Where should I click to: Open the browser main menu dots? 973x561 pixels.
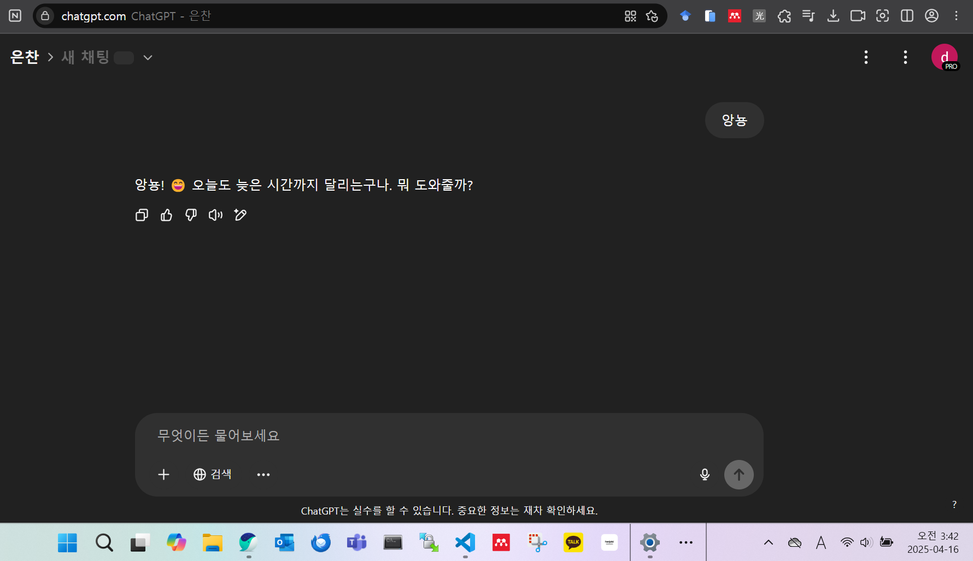(956, 16)
